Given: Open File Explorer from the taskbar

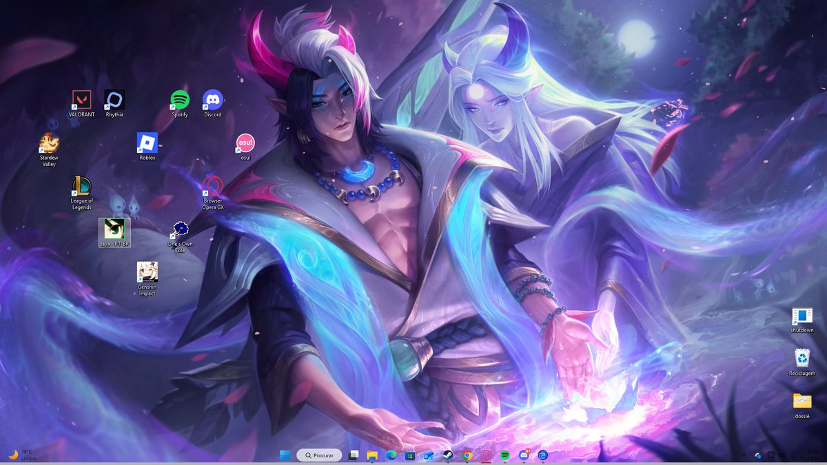Looking at the screenshot, I should pos(372,455).
